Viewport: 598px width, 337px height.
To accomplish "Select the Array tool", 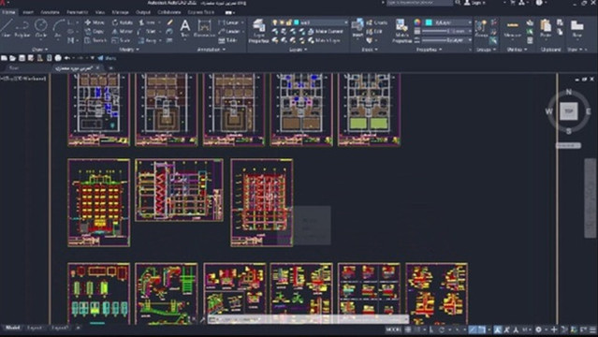I will coord(148,40).
